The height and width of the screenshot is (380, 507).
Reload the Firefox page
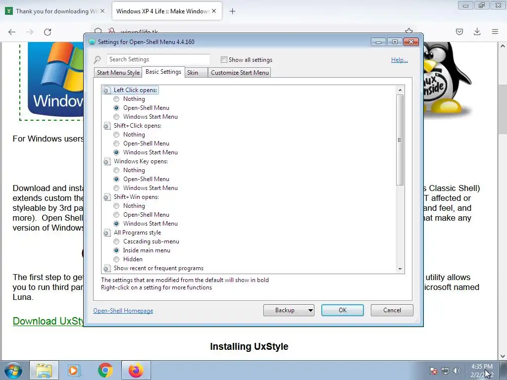(x=48, y=32)
